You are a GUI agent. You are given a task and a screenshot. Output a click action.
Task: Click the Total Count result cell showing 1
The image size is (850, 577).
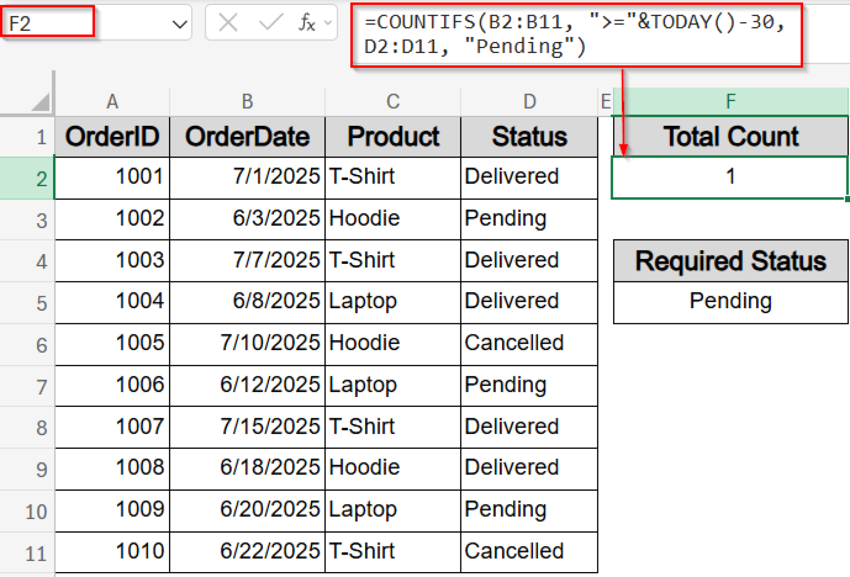[x=730, y=177]
